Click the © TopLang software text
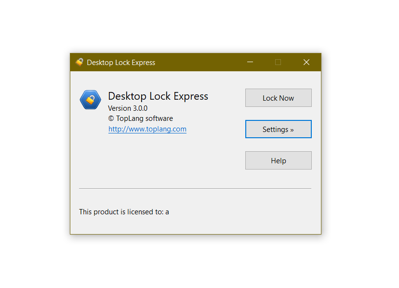 point(140,118)
